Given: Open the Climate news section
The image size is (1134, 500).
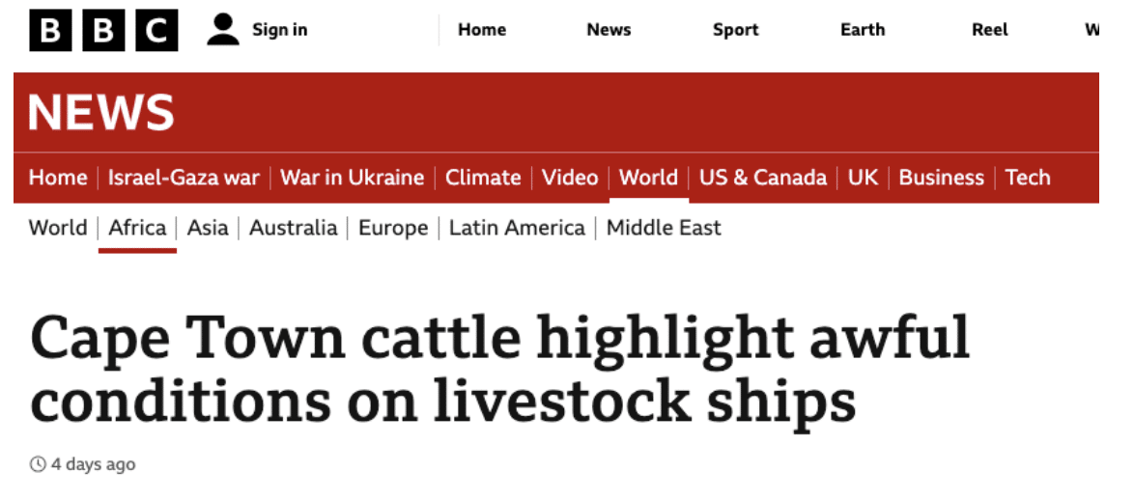Looking at the screenshot, I should [x=483, y=178].
